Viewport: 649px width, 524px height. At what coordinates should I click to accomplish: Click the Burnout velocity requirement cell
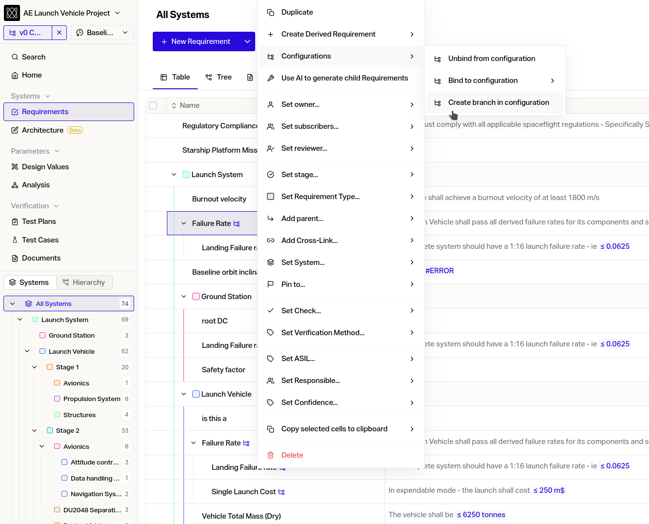coord(219,199)
